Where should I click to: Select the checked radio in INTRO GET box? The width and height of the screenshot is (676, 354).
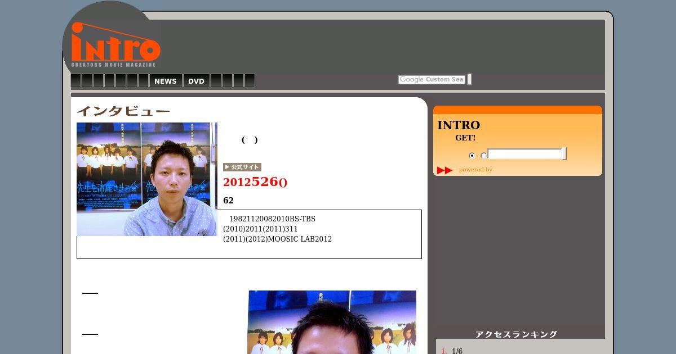point(472,156)
